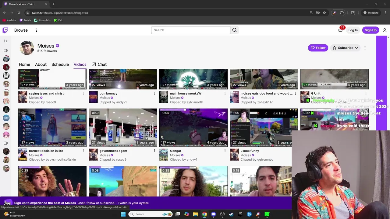The height and width of the screenshot is (219, 390).
Task: Open Discord from the taskbar
Action: click(x=213, y=214)
